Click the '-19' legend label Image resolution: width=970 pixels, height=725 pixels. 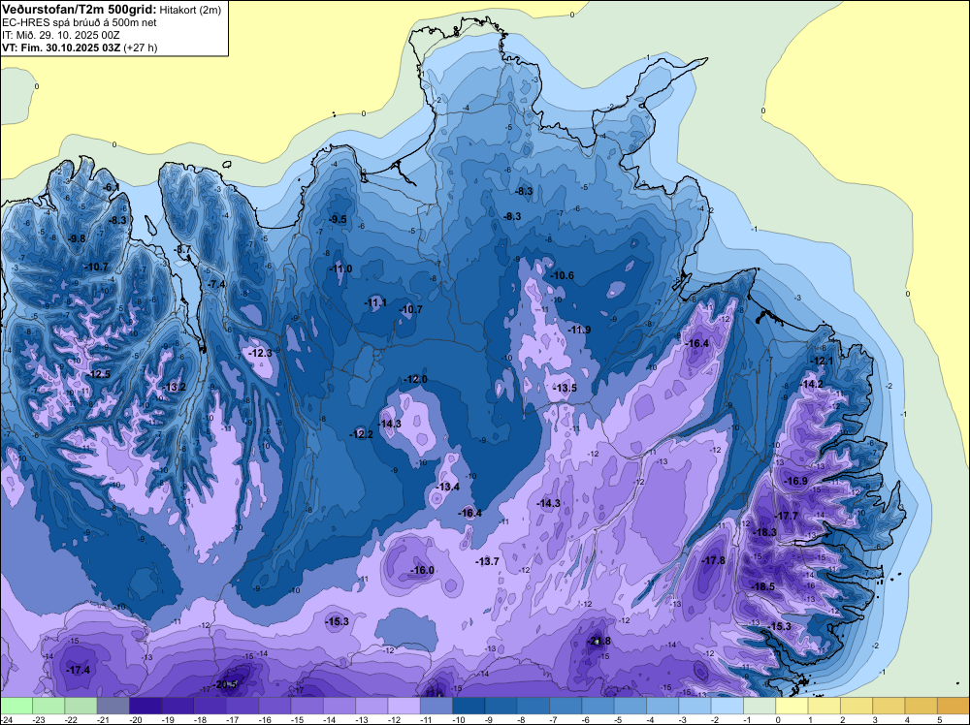coord(168,719)
